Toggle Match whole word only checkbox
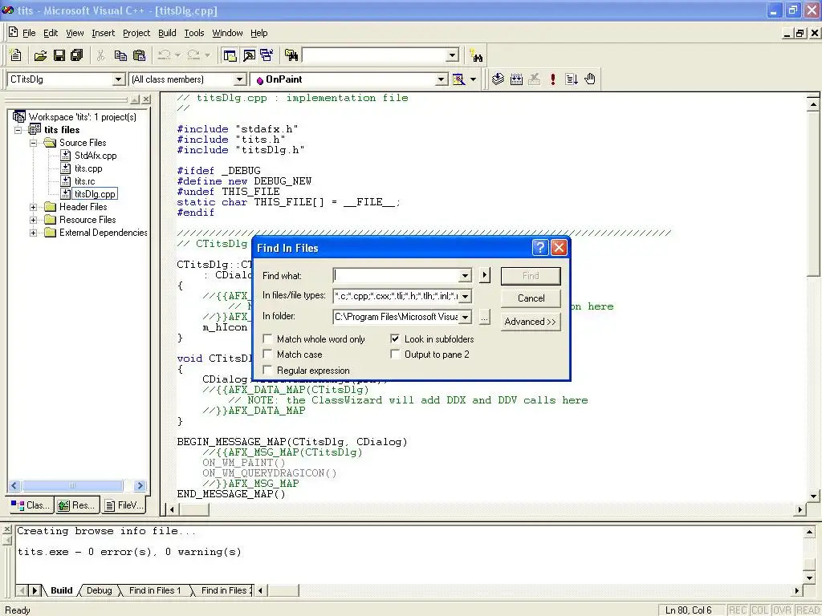The image size is (822, 616). click(267, 339)
